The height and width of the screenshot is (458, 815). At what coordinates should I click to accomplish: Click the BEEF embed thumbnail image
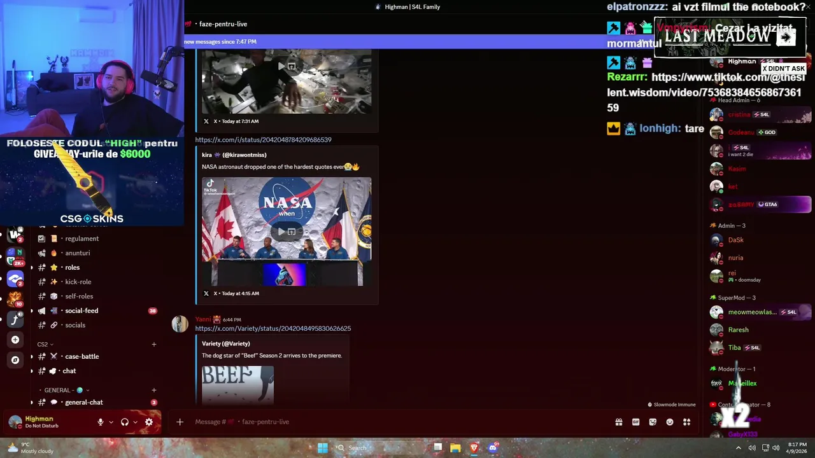tap(237, 385)
